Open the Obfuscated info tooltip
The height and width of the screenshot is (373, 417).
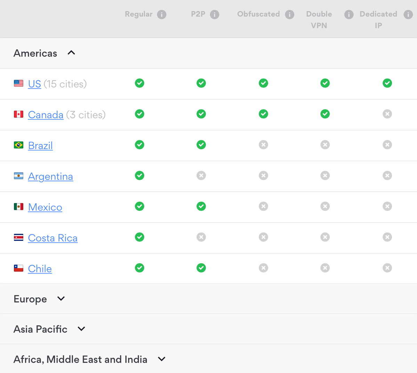[x=290, y=14]
